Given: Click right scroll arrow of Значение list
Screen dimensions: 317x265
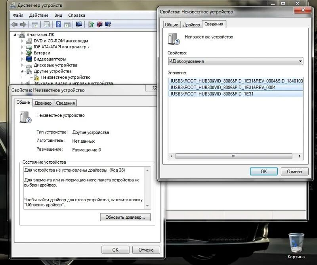Looking at the screenshot, I should (300, 156).
